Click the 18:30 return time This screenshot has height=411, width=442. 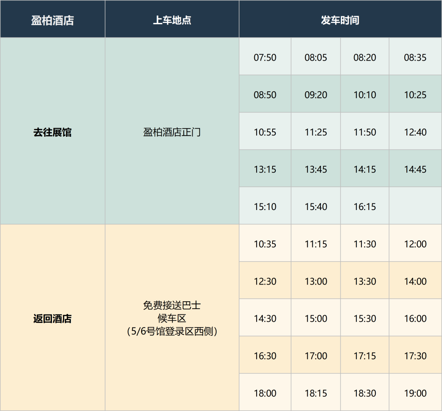click(365, 392)
